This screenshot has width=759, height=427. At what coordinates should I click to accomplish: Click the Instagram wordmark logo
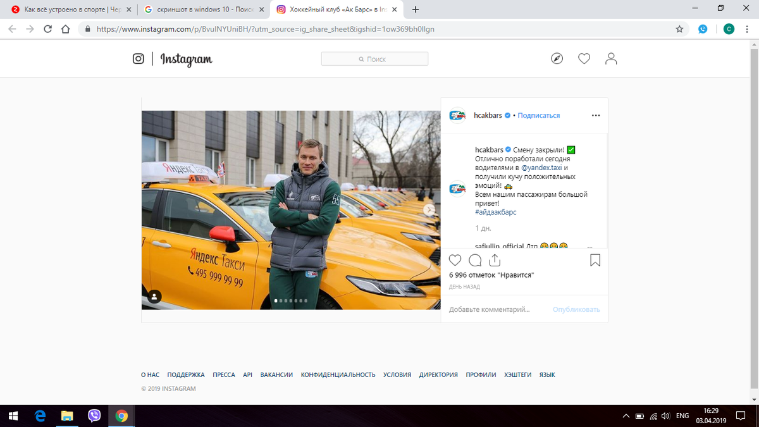[186, 59]
